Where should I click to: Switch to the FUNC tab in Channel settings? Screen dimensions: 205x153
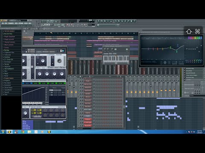(115, 54)
